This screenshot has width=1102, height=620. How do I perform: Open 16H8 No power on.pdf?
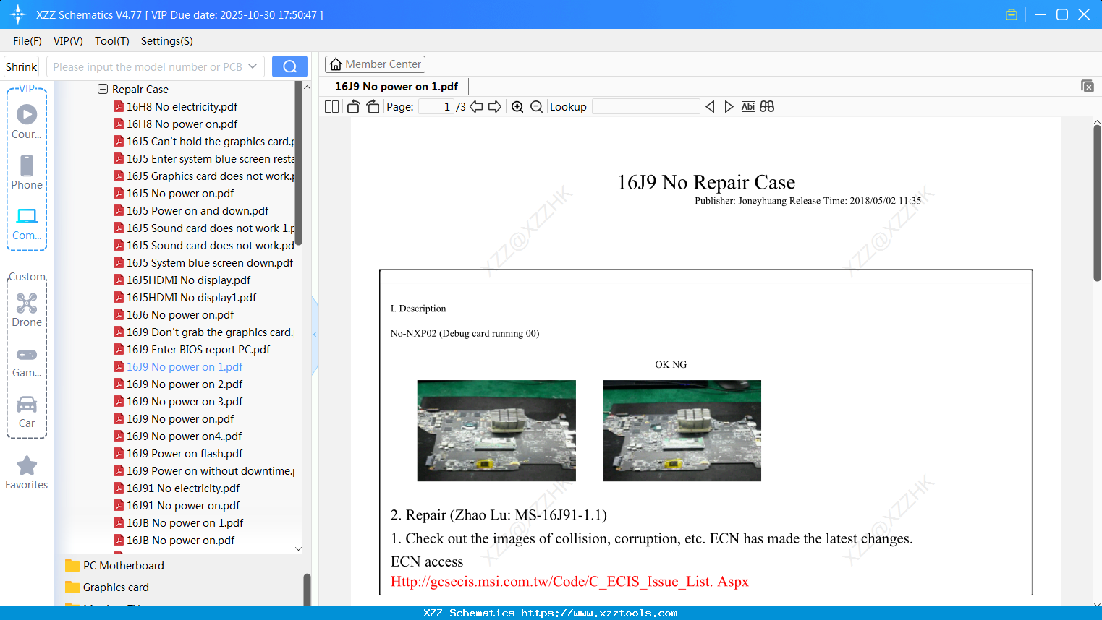click(x=182, y=124)
